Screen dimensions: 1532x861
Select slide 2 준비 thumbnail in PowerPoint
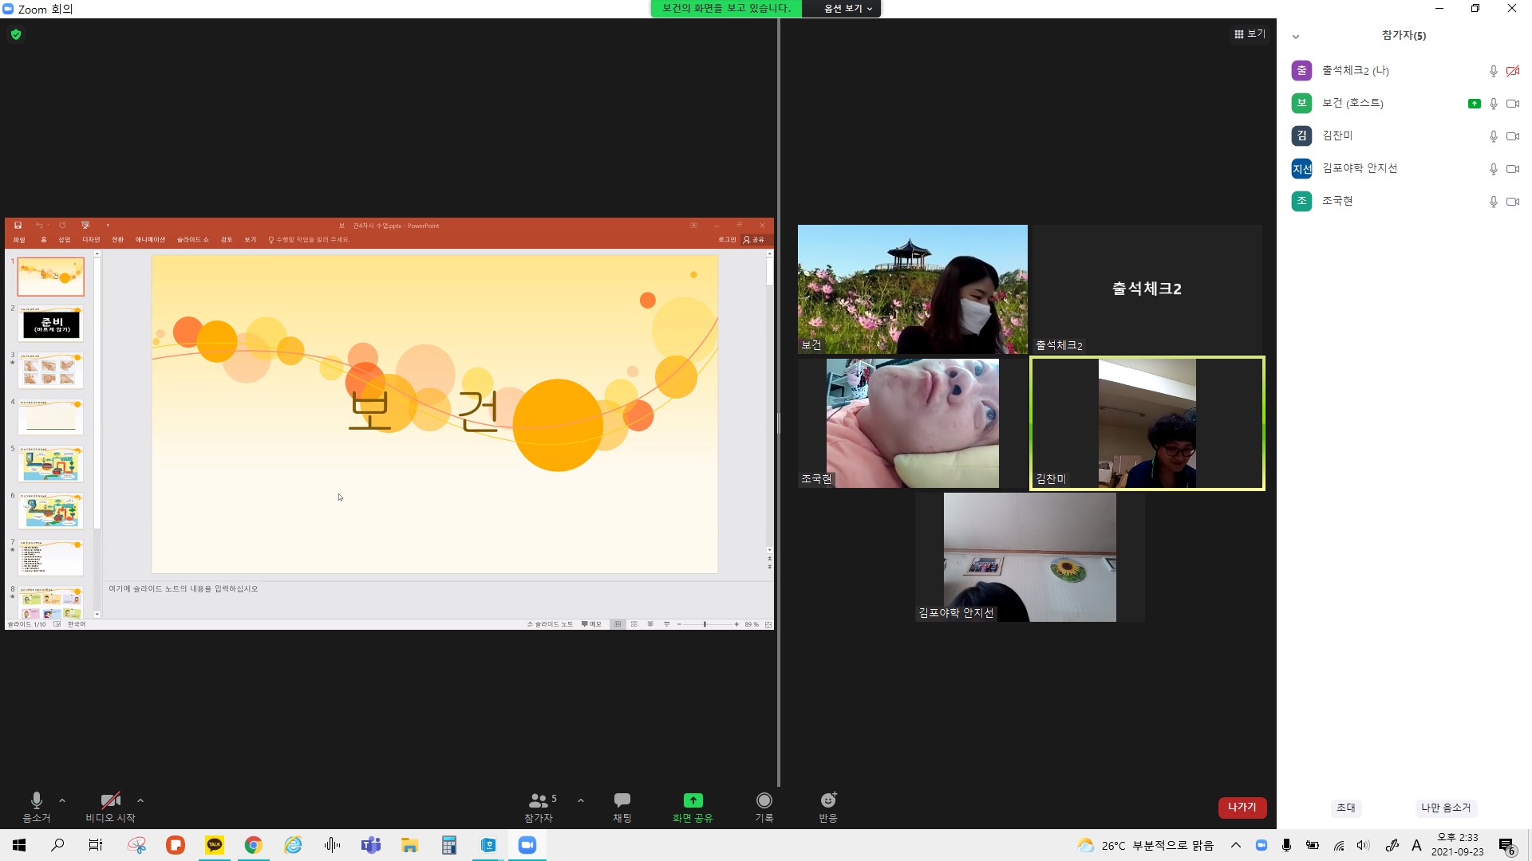pyautogui.click(x=51, y=324)
